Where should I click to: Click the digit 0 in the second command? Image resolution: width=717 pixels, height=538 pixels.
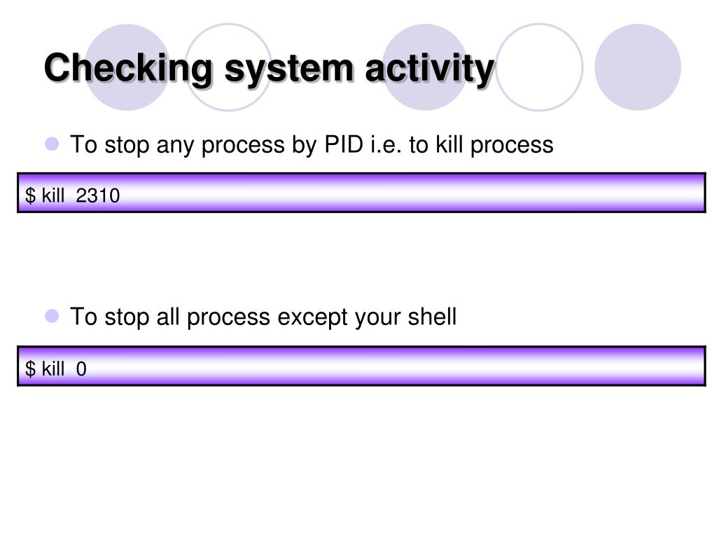(81, 368)
